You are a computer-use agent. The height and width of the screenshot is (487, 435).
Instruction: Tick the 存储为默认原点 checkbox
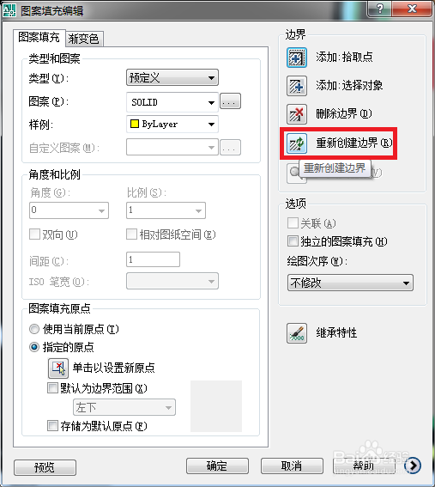(x=52, y=425)
